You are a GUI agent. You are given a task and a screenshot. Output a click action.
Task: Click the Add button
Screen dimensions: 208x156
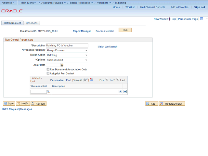pyautogui.click(x=151, y=104)
